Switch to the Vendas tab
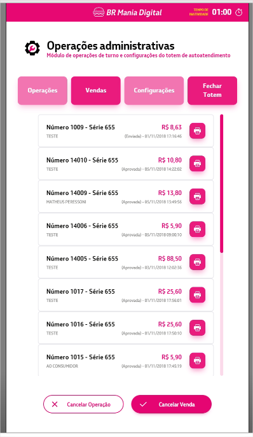Image resolution: width=253 pixels, height=437 pixels. pyautogui.click(x=95, y=90)
